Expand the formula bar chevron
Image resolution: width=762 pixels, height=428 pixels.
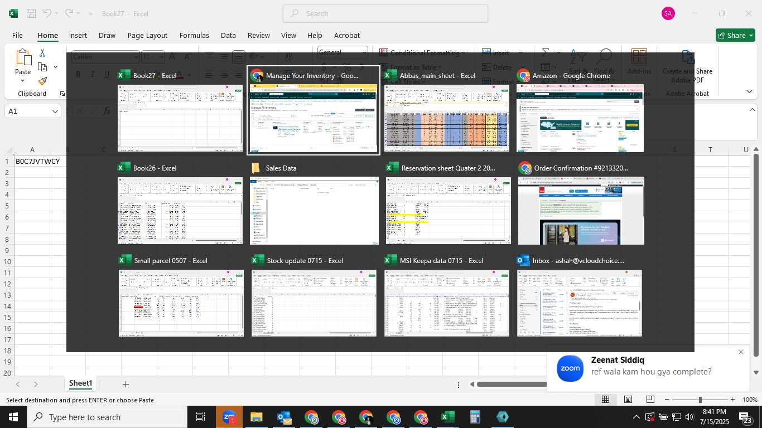pyautogui.click(x=751, y=110)
